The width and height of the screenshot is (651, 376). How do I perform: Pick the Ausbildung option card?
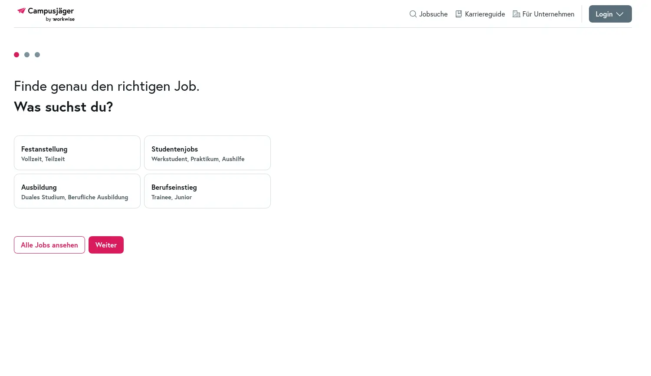click(77, 191)
